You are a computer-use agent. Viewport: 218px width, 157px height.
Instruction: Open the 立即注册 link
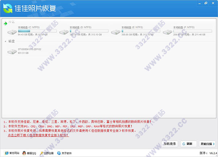pyautogui.click(x=49, y=153)
